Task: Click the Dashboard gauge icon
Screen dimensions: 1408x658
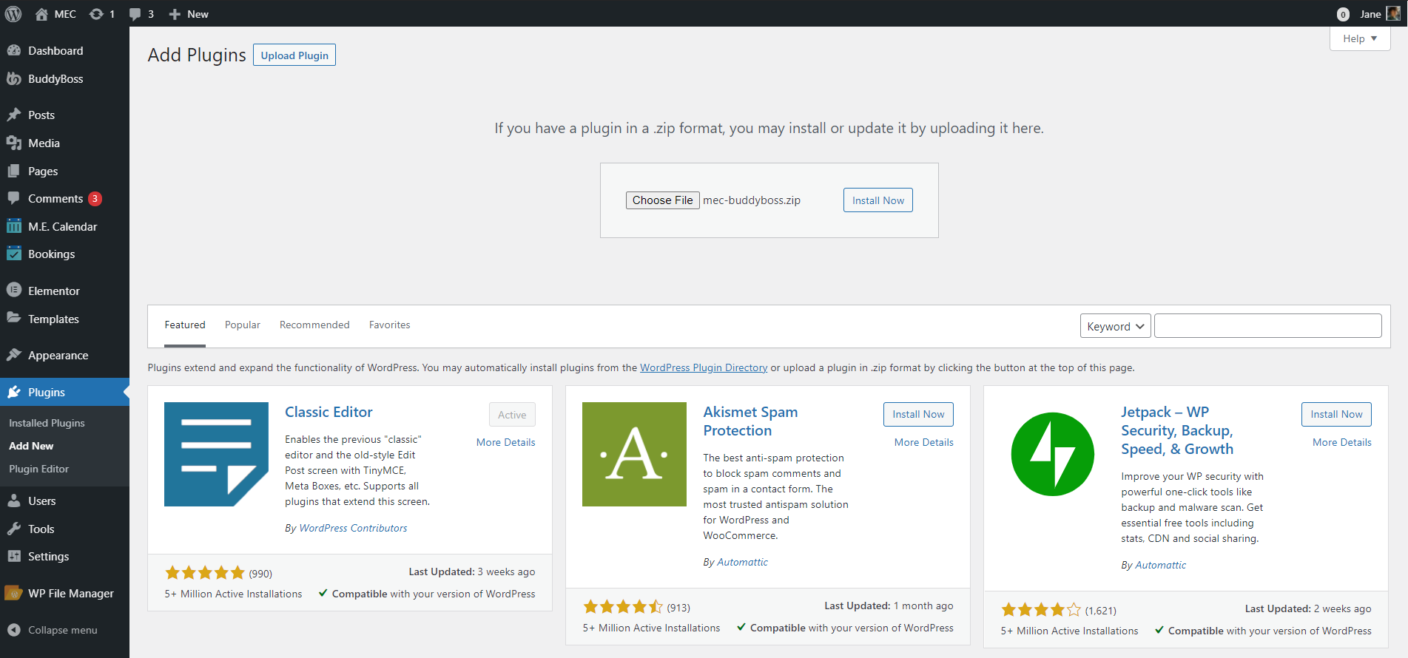Action: 14,50
